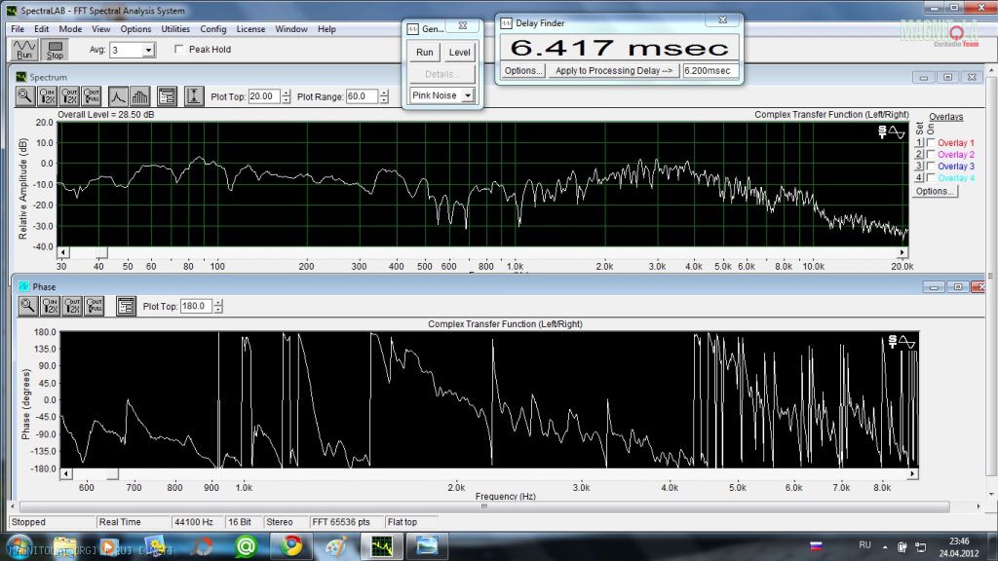
Task: Open the Paint app in taskbar
Action: coord(336,545)
